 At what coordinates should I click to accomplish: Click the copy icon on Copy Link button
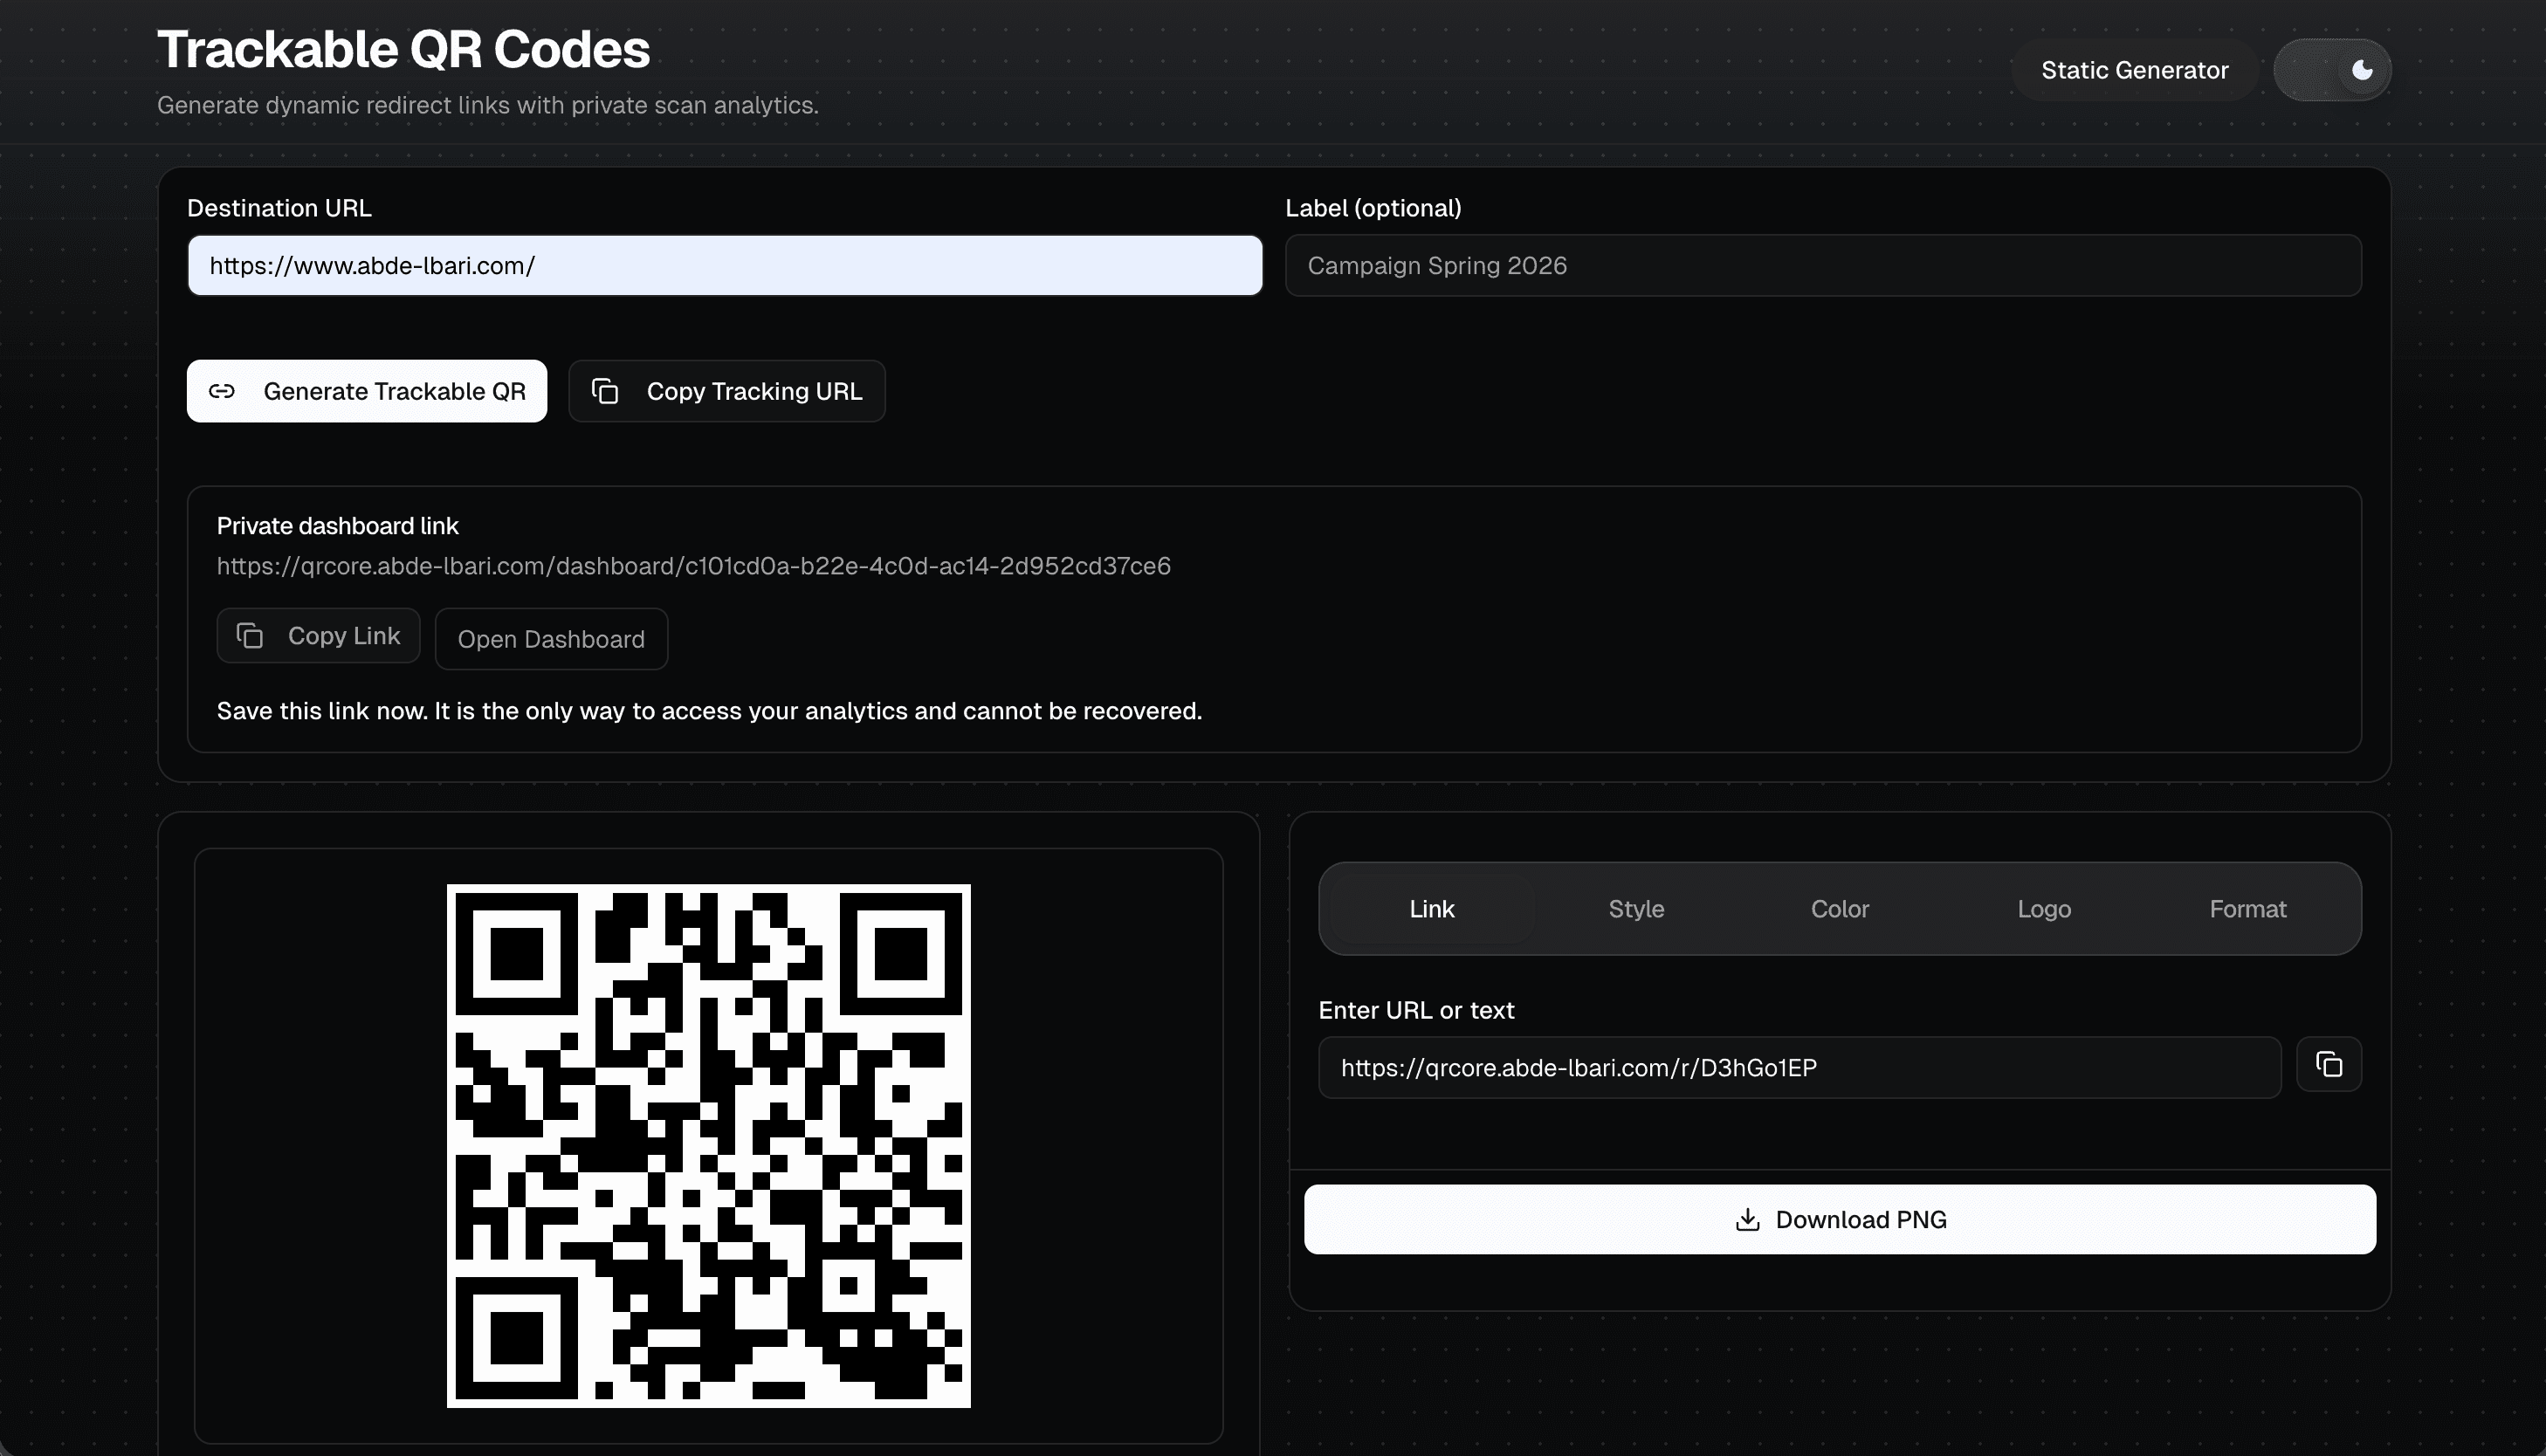click(249, 635)
